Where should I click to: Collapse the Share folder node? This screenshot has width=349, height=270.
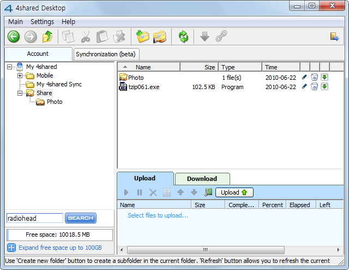tap(20, 93)
